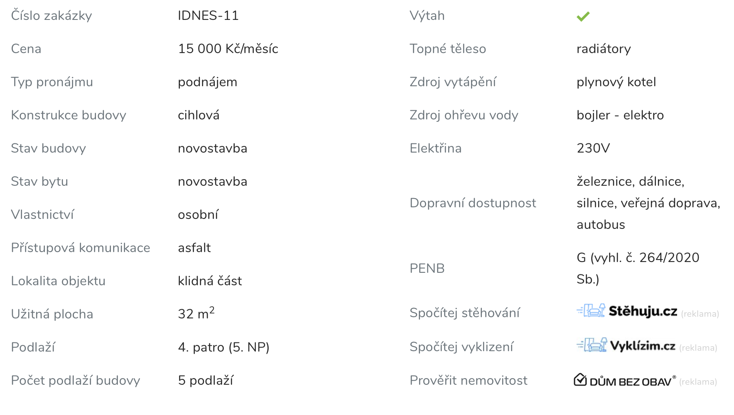
Task: Click the reklama label beside Vyklízim.cz
Action: point(698,348)
